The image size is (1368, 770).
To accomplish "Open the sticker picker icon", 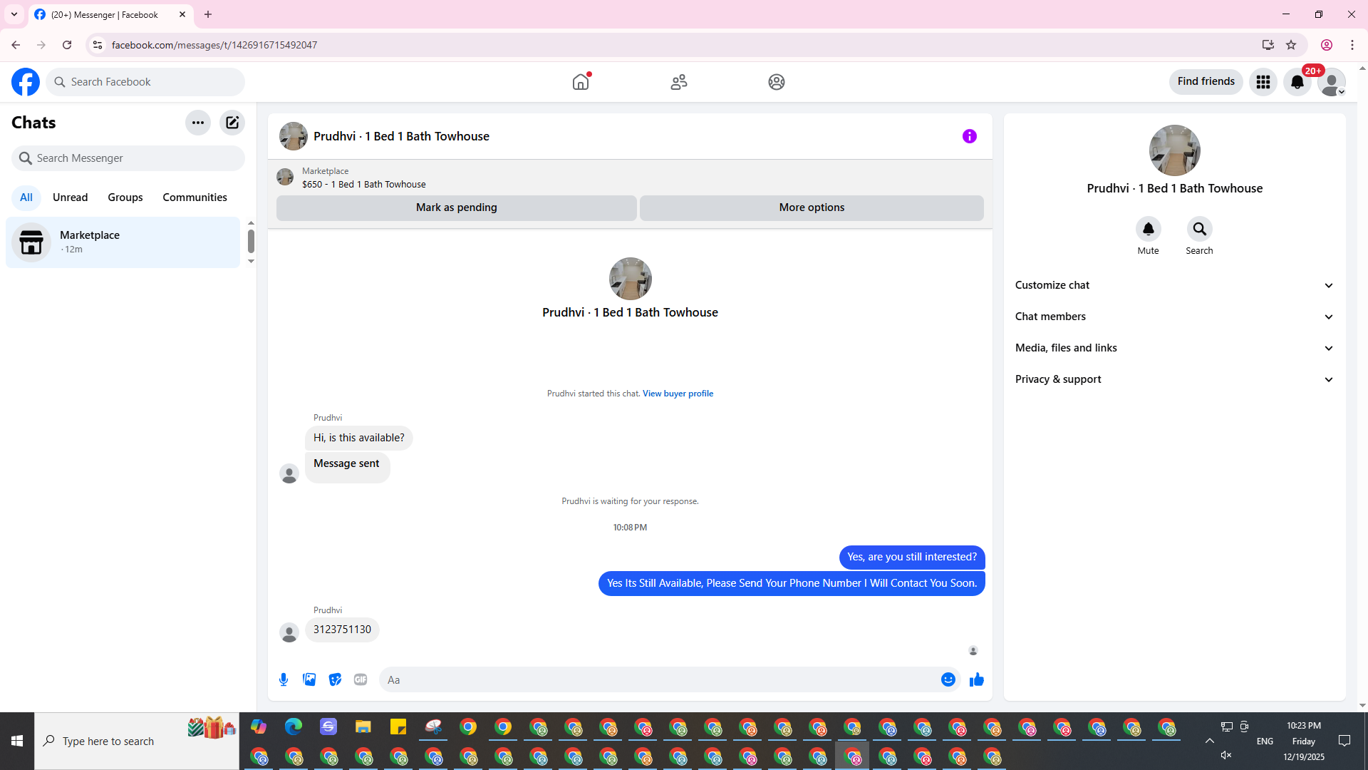I will point(335,679).
